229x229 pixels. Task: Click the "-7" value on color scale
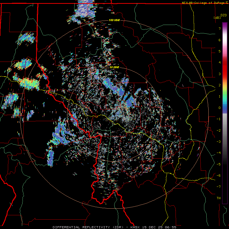coord(219,187)
